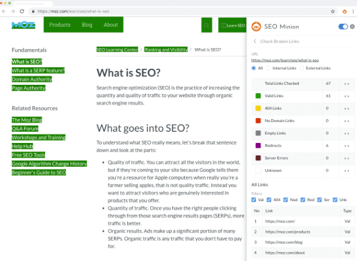Uncheck the Ser filter checkbox
Viewport: 357px width, 261px height.
[320, 200]
